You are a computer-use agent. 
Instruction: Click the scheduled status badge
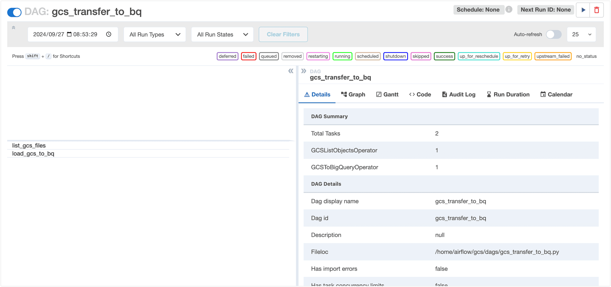(x=368, y=56)
